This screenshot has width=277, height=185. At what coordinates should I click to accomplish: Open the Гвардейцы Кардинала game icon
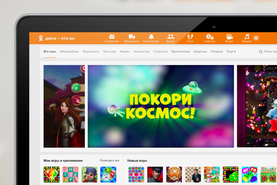tap(268, 175)
